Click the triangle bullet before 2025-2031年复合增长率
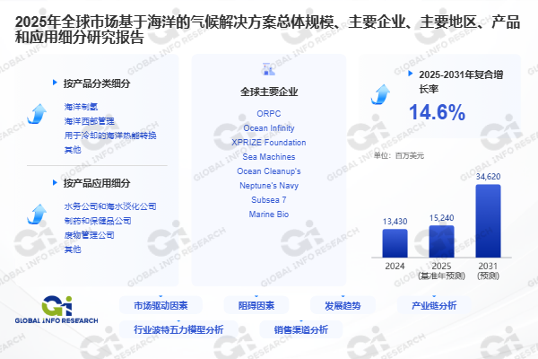The width and height of the screenshot is (538, 359). tap(411, 74)
